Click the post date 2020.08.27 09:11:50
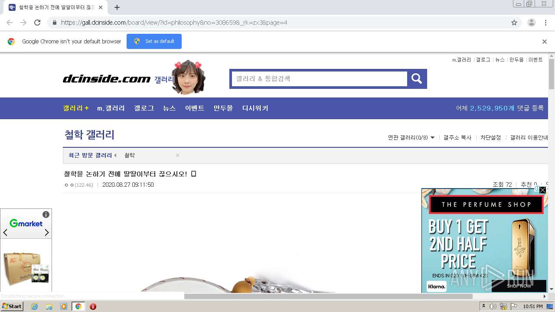555x312 pixels. pos(128,185)
